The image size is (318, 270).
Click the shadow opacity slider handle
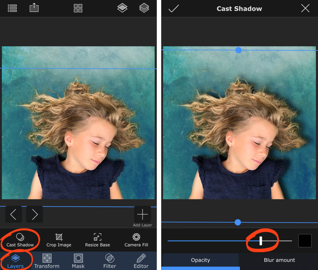pos(261,241)
